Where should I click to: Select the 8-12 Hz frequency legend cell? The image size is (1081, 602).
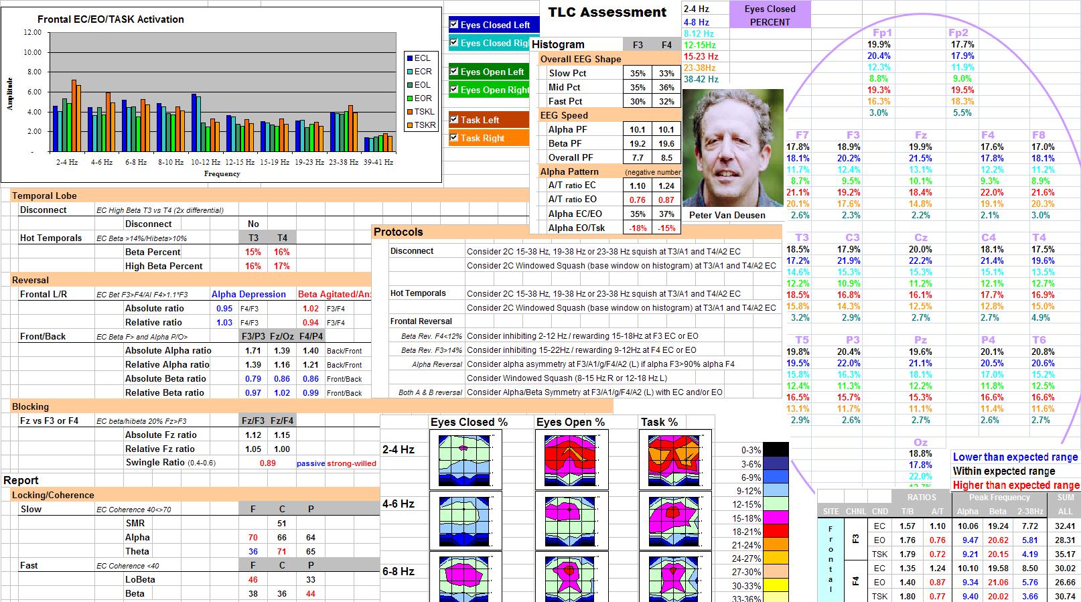(699, 33)
